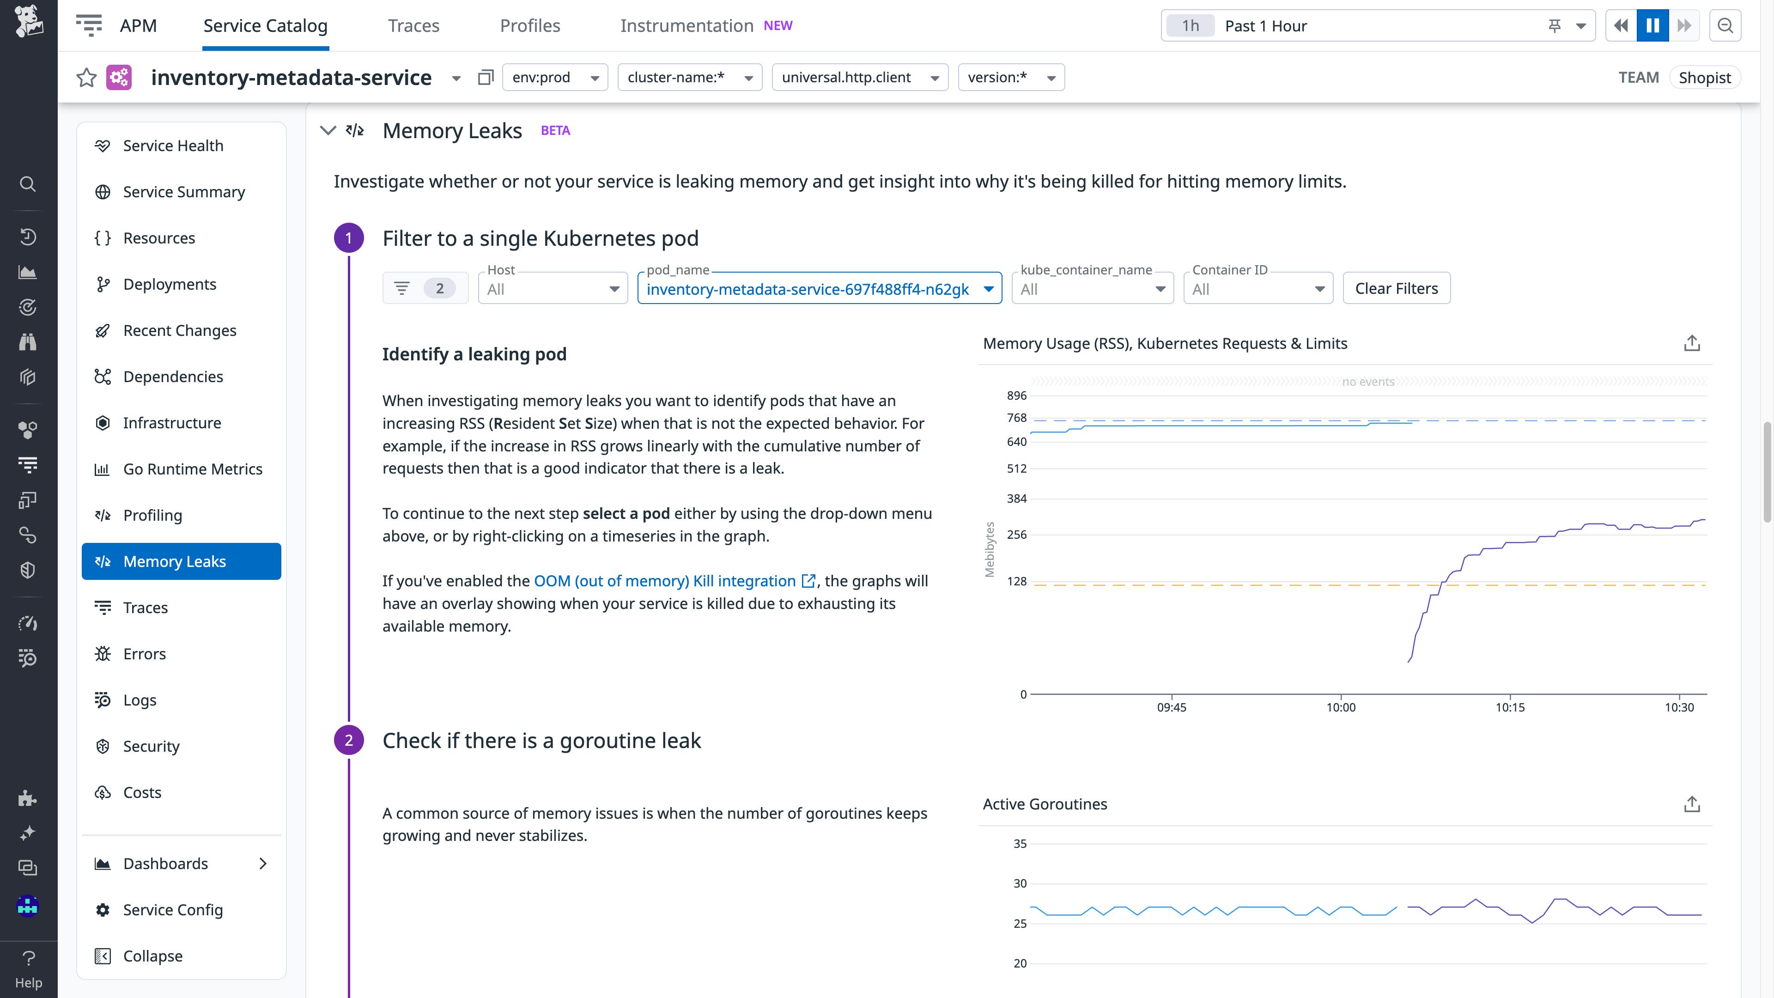Open global search from the left rail
Screen dimensions: 1774x998
28,184
